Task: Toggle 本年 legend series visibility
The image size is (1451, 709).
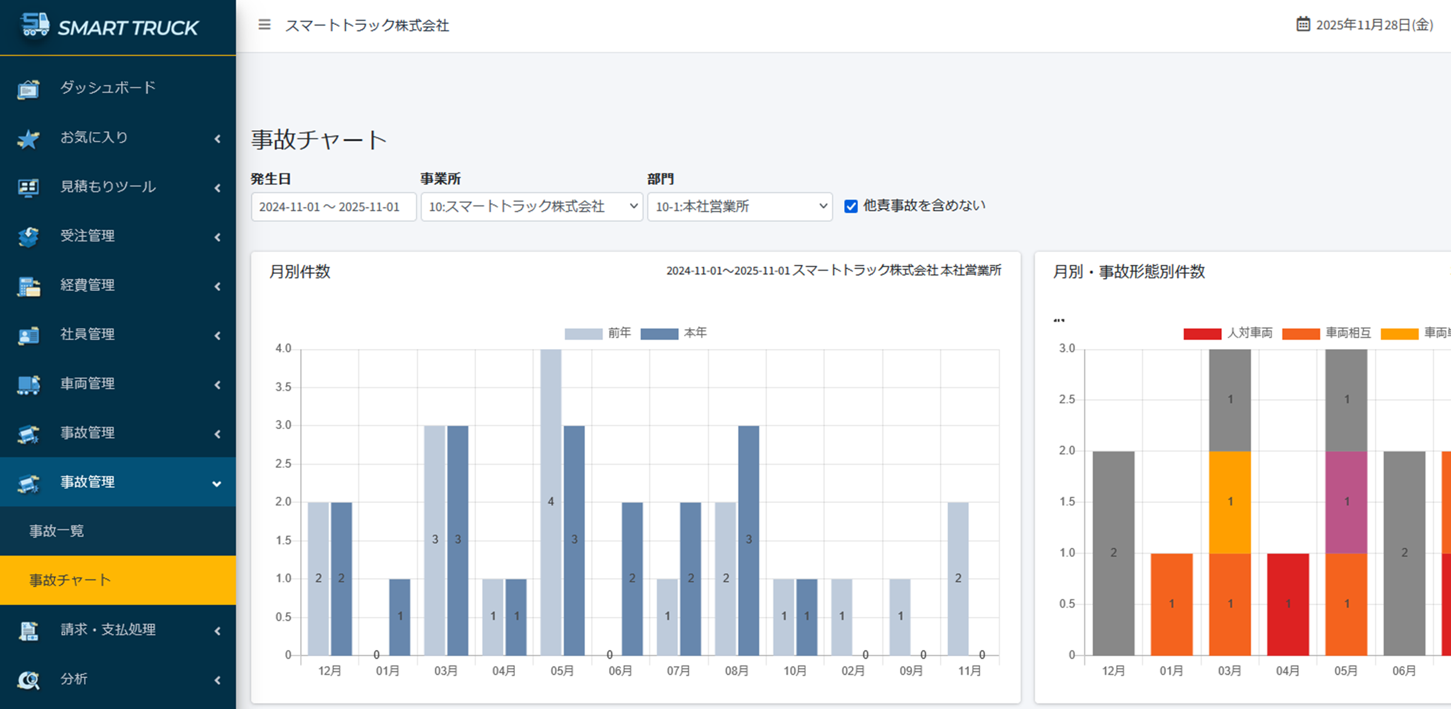Action: coord(659,333)
